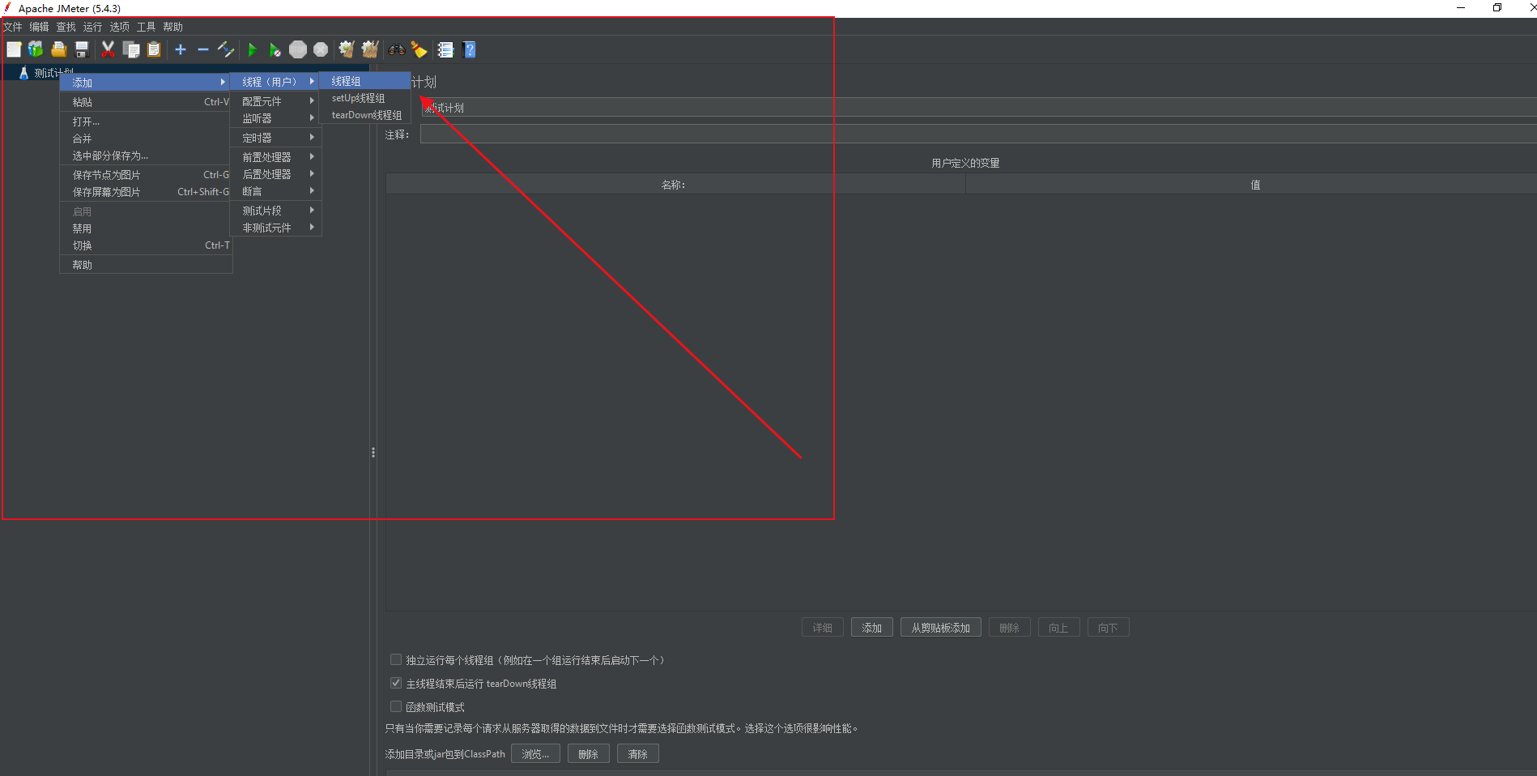Start the test with green play icon
Viewport: 1537px width, 776px height.
(252, 49)
